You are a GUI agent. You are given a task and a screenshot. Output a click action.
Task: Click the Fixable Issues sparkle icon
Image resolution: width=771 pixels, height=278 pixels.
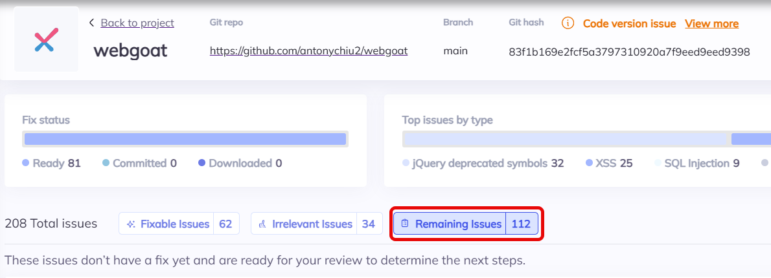pyautogui.click(x=131, y=224)
